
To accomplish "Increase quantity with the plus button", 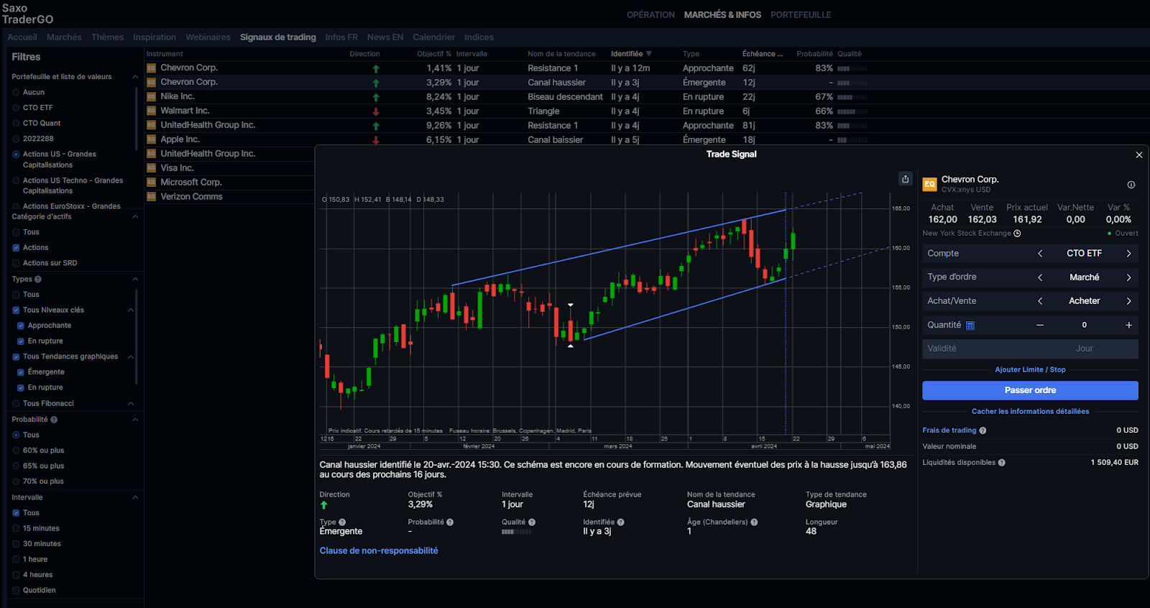I will 1128,326.
